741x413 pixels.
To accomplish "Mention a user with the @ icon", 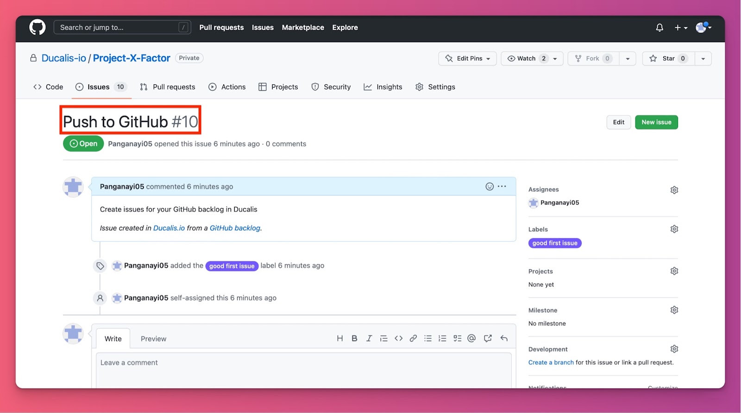I will pos(471,338).
